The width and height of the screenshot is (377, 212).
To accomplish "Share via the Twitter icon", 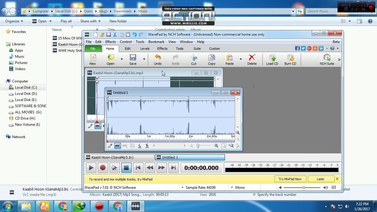I will click(x=303, y=49).
